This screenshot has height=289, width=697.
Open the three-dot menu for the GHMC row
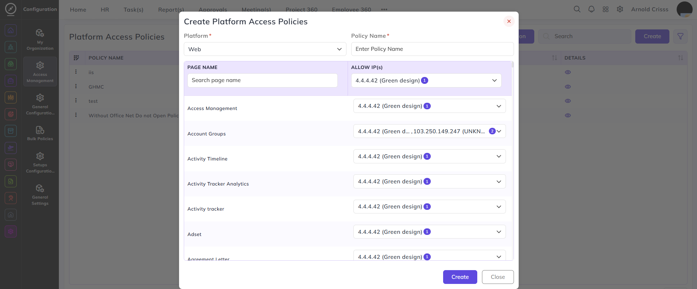tap(76, 86)
